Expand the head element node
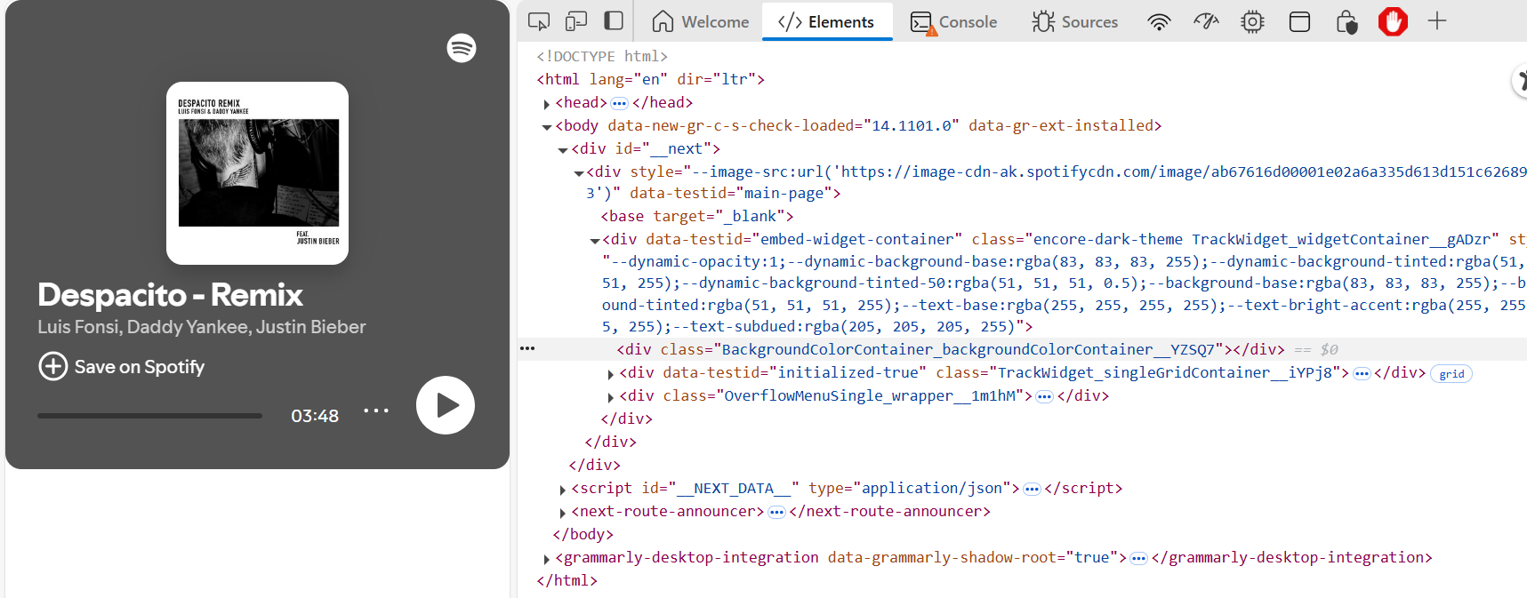Screen dimensions: 1527x598 (x=546, y=104)
